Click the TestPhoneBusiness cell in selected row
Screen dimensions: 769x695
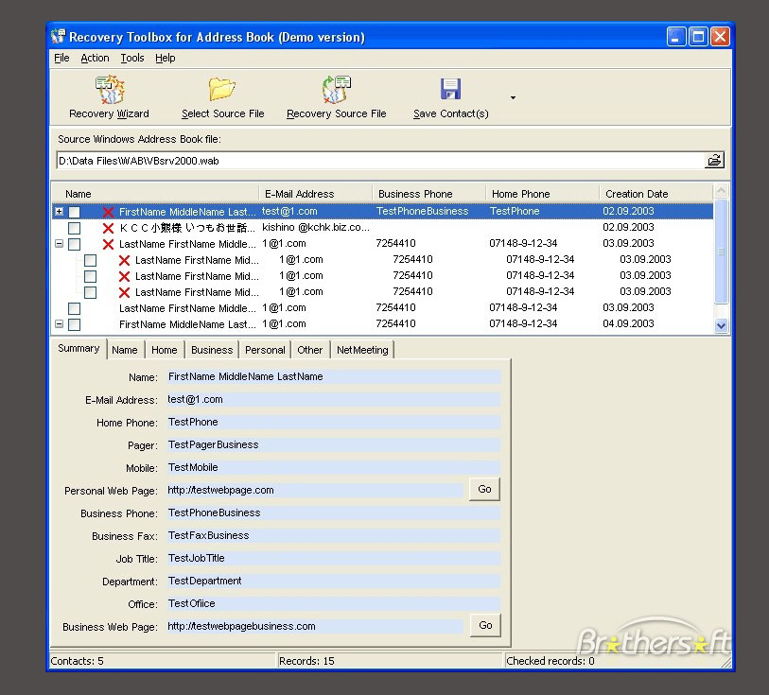pyautogui.click(x=422, y=211)
